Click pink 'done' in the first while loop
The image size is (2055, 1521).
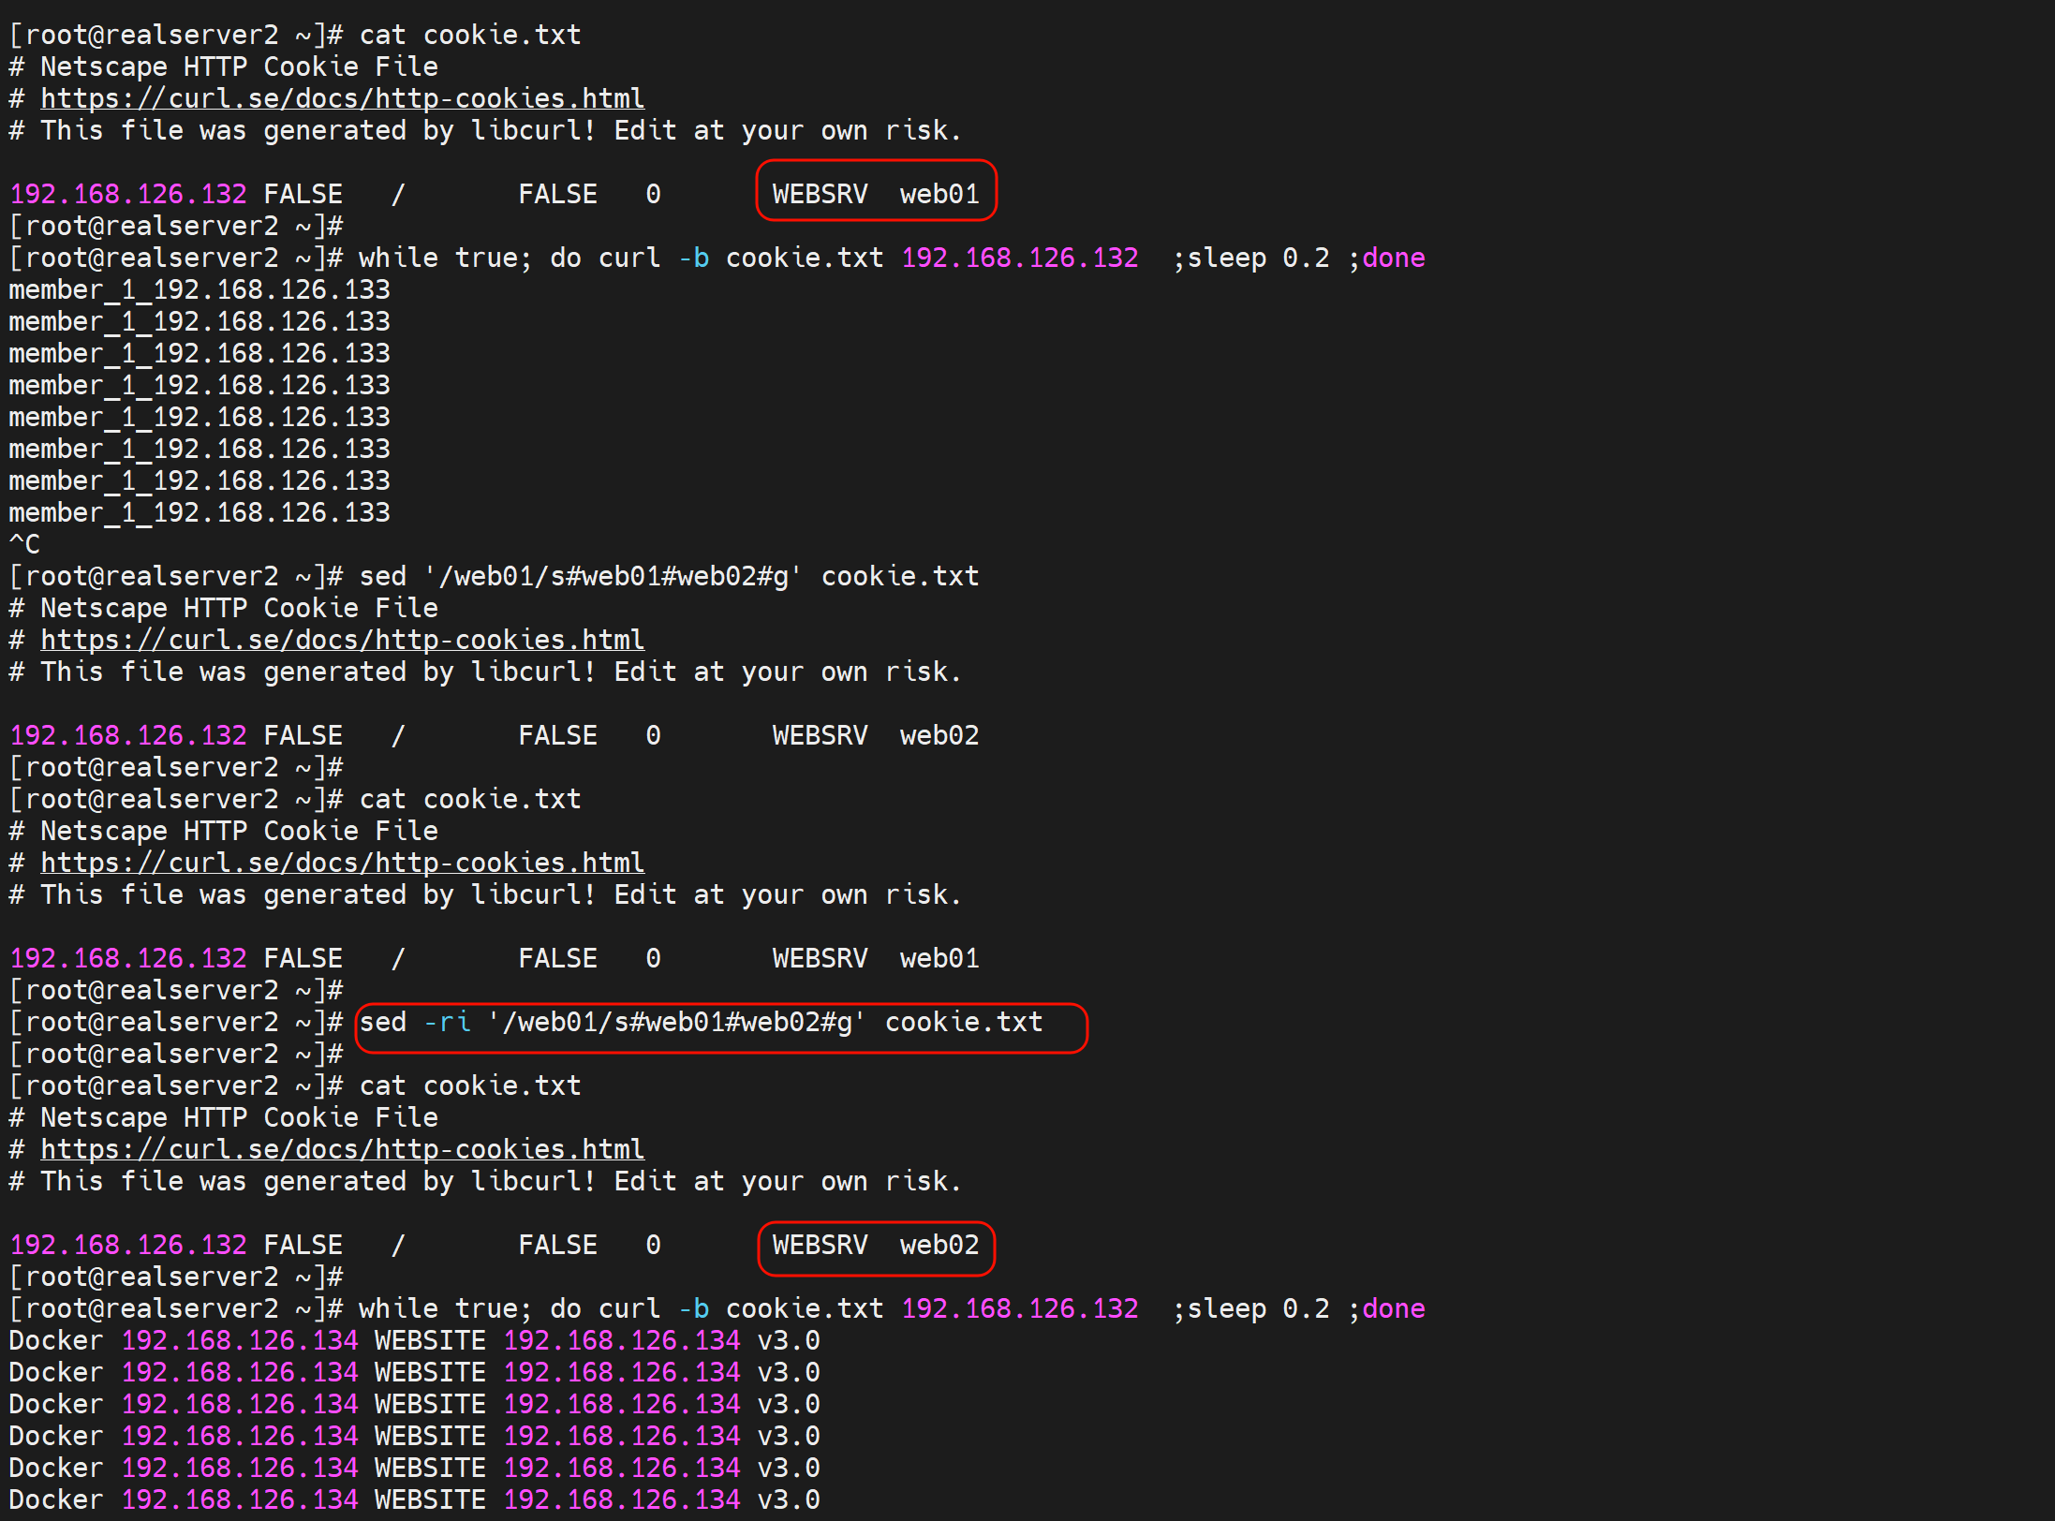(x=1393, y=258)
